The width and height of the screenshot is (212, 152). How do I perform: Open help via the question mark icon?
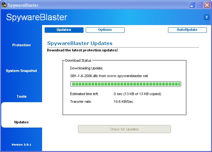[207, 17]
